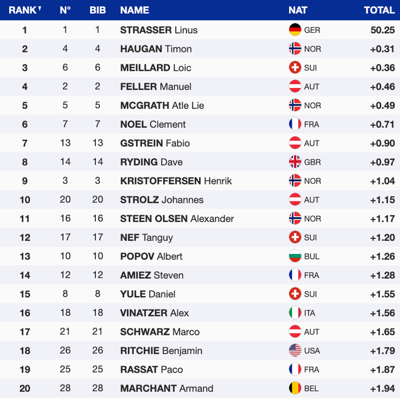Screen dimensions: 400x399
Task: Click Germany flag icon beside Strasser
Action: point(295,30)
